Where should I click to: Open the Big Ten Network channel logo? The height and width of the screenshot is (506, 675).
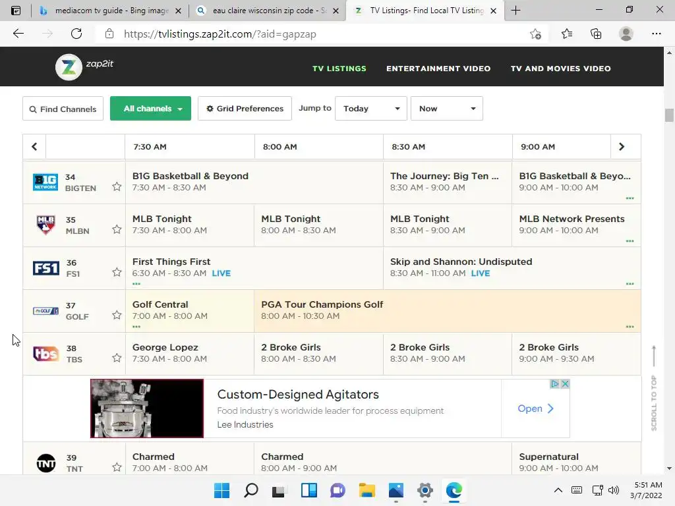[45, 182]
